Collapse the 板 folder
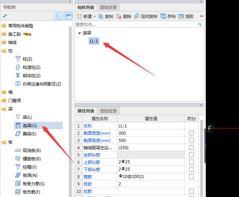 [x=4, y=142]
